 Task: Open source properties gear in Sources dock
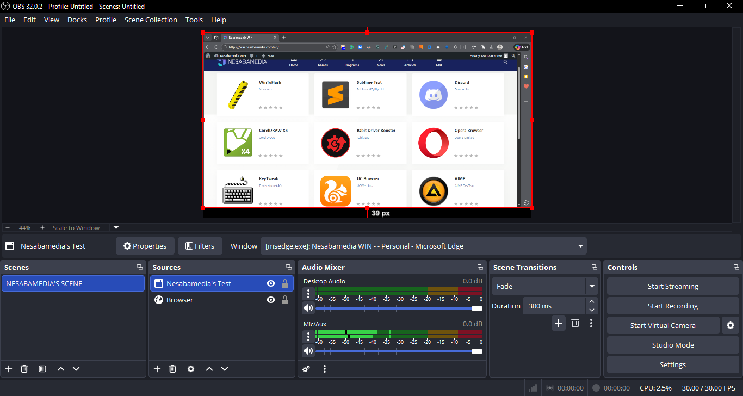tap(191, 369)
